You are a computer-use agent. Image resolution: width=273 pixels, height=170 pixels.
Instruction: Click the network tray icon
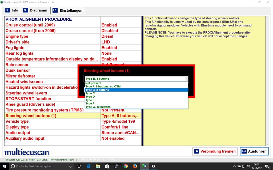coord(244,166)
